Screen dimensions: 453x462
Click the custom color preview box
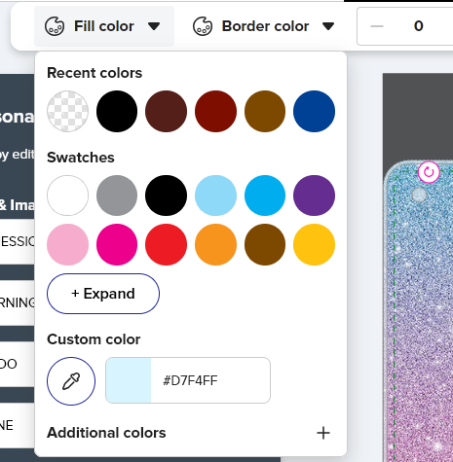point(129,380)
